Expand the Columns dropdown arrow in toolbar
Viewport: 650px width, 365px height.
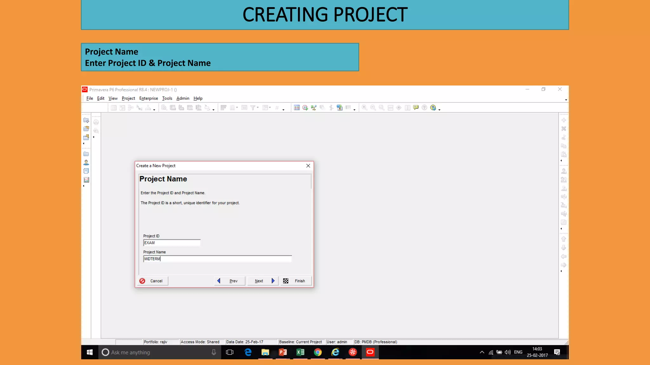[x=237, y=107]
